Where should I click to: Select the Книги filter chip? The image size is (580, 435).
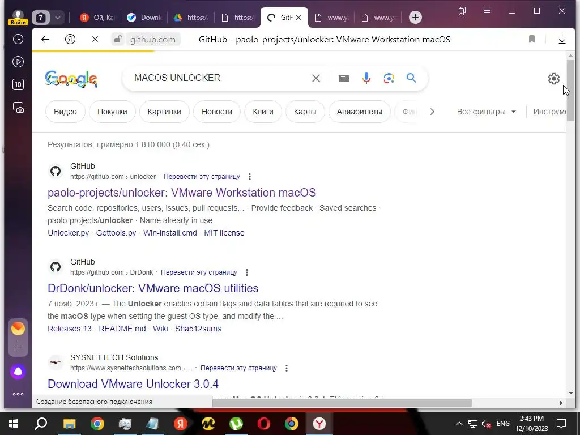pos(263,112)
